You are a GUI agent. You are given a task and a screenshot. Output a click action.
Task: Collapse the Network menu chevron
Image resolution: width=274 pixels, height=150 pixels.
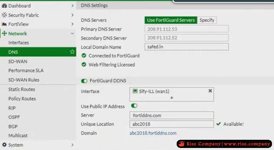pos(72,34)
